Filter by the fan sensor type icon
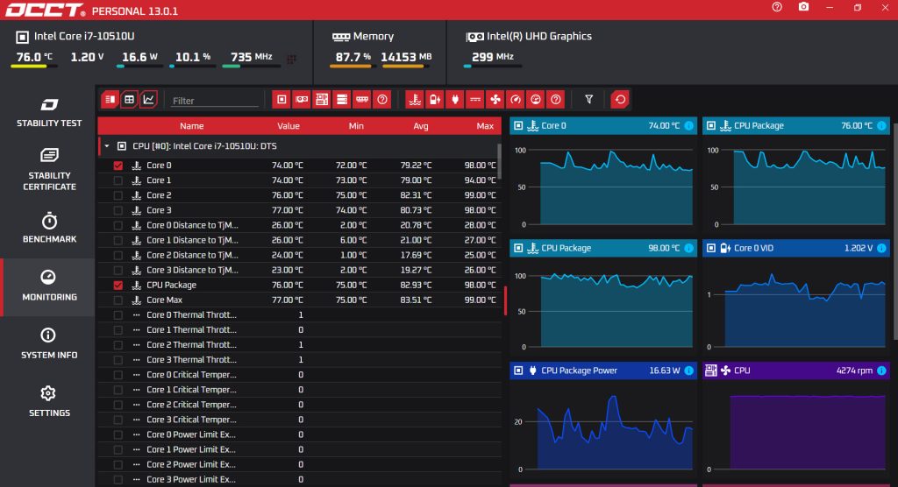Viewport: 898px width, 487px height. 495,100
